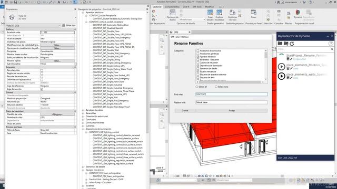Viewport: 337px width, 189px height.
Task: Choose the Select all radio button
Action: pyautogui.click(x=196, y=87)
